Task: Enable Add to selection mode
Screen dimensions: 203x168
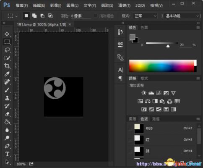Action: click(x=34, y=16)
